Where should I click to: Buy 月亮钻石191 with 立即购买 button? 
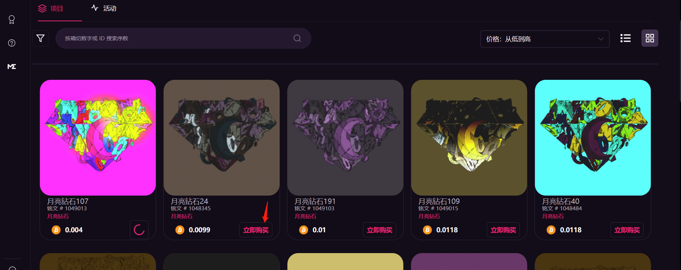click(380, 230)
